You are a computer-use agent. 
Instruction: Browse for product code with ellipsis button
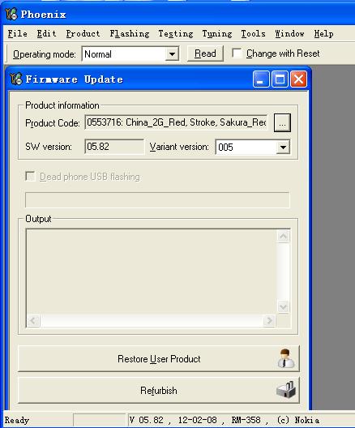coord(282,123)
